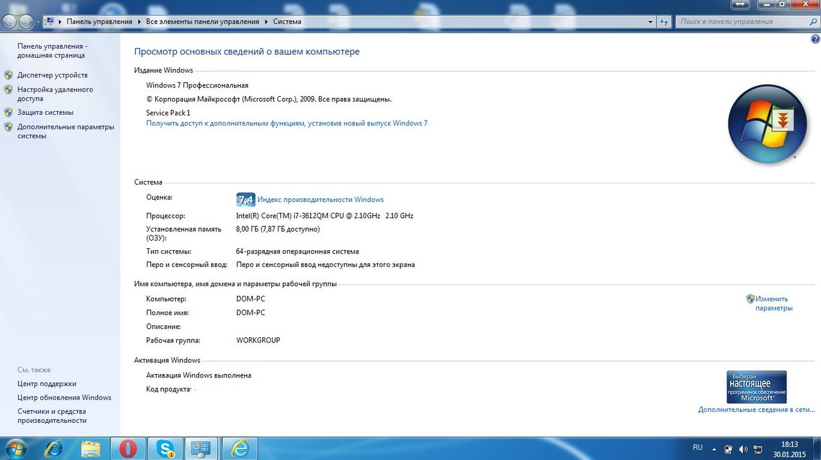The height and width of the screenshot is (460, 821).
Task: Click the RU language indicator
Action: tap(698, 448)
